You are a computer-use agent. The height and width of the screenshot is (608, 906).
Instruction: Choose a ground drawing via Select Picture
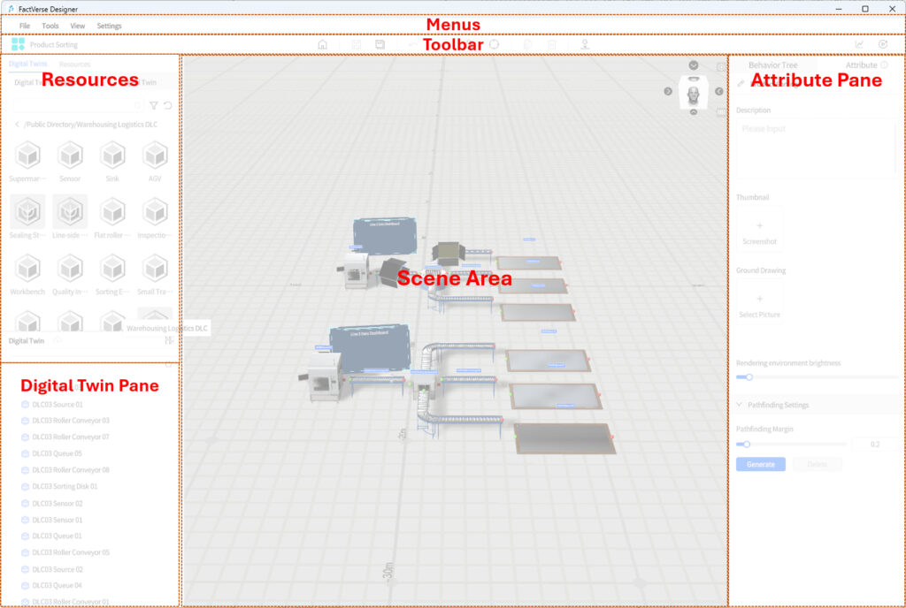[759, 303]
